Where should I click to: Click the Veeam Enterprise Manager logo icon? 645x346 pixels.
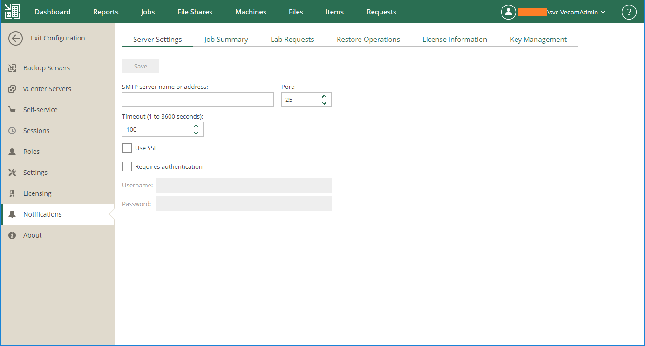click(x=12, y=12)
